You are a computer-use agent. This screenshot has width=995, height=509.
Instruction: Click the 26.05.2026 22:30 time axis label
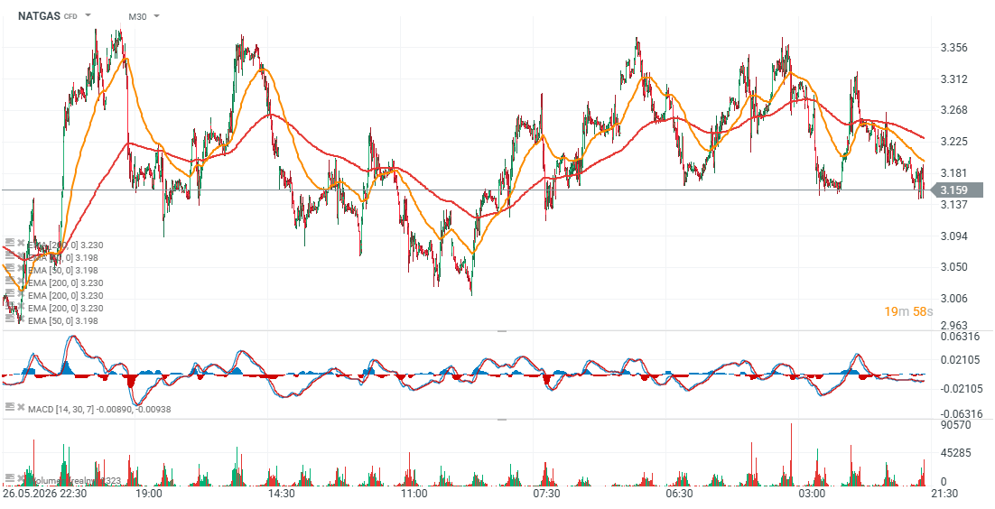pyautogui.click(x=44, y=494)
